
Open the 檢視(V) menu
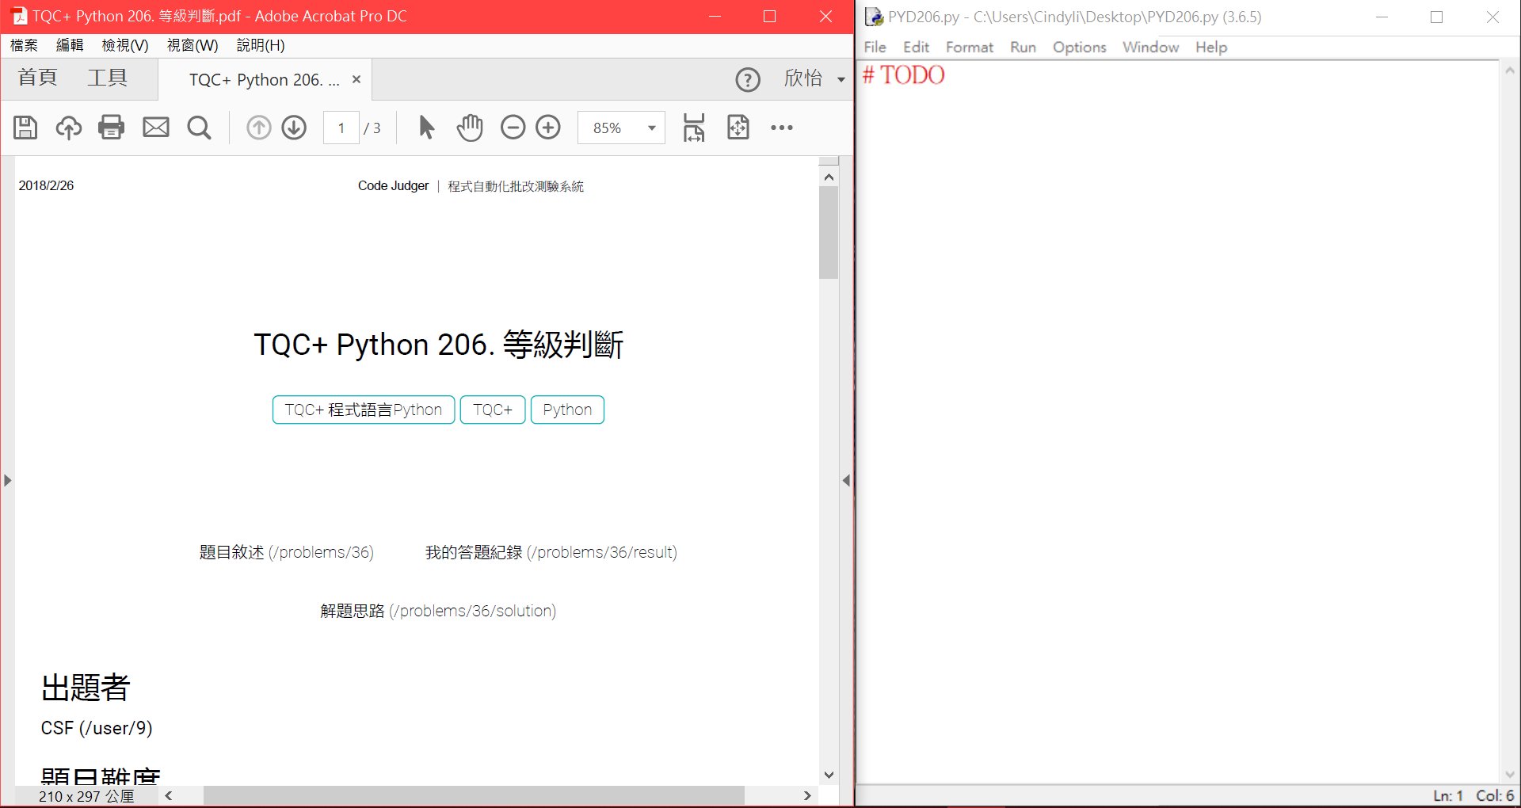tap(125, 45)
